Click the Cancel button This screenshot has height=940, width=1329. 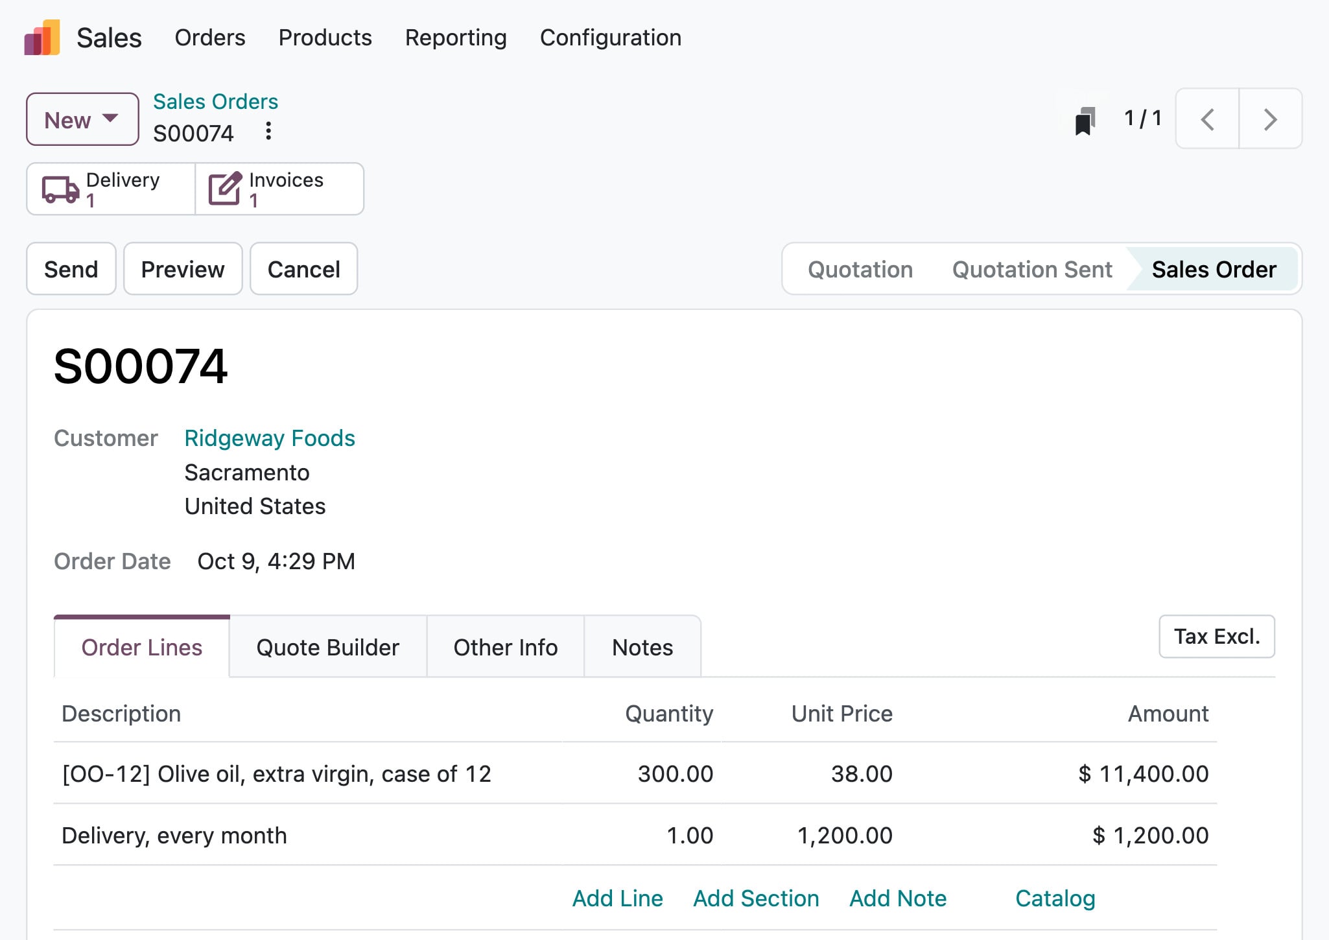(304, 269)
